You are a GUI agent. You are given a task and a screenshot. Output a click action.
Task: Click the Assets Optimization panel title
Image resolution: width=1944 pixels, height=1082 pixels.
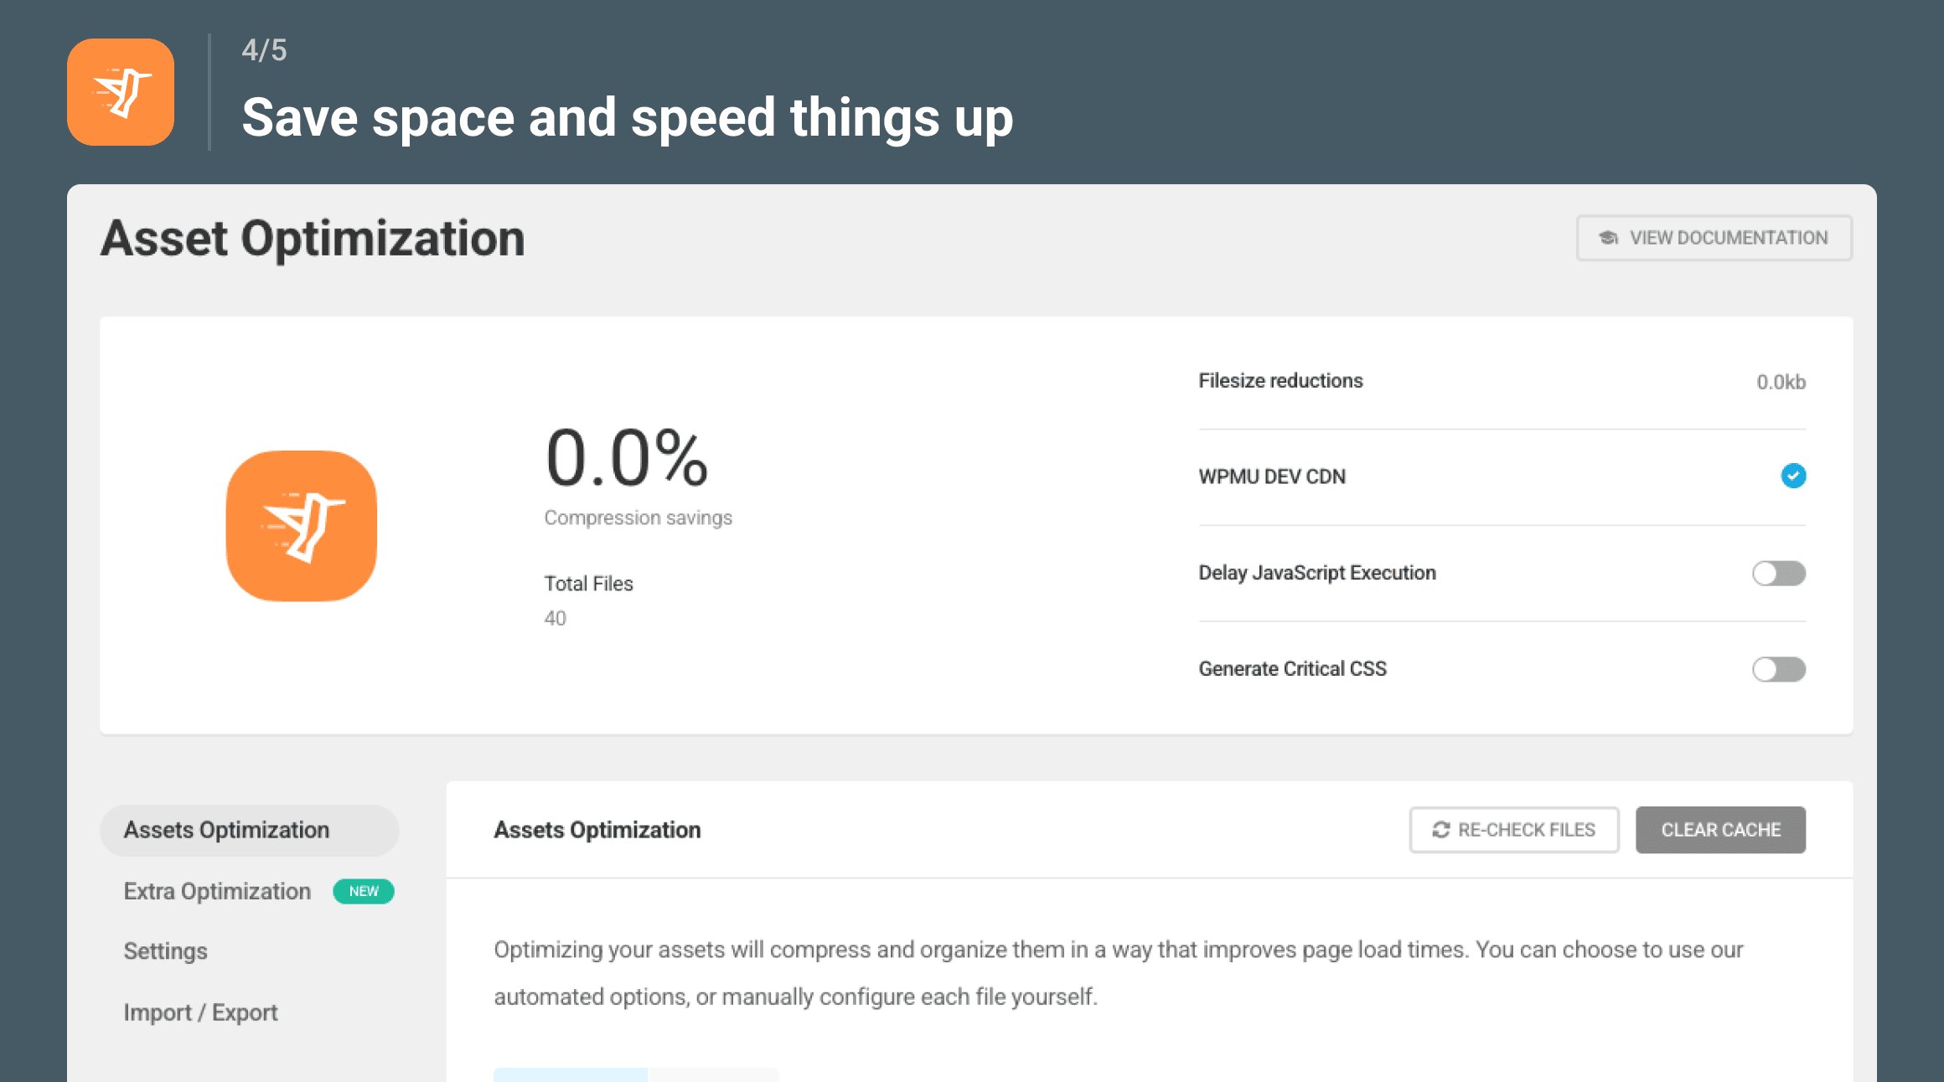click(x=597, y=830)
